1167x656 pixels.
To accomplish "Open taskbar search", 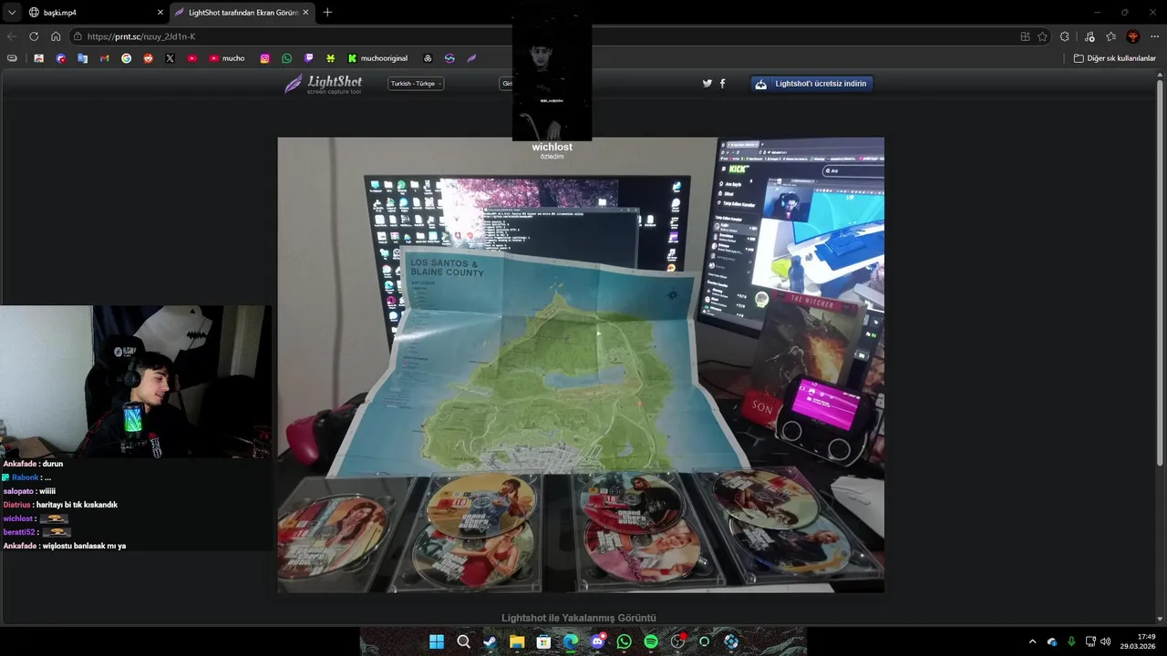I will point(463,641).
